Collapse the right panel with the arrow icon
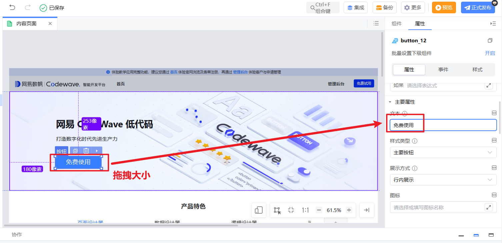Image resolution: width=502 pixels, height=243 pixels. click(494, 23)
